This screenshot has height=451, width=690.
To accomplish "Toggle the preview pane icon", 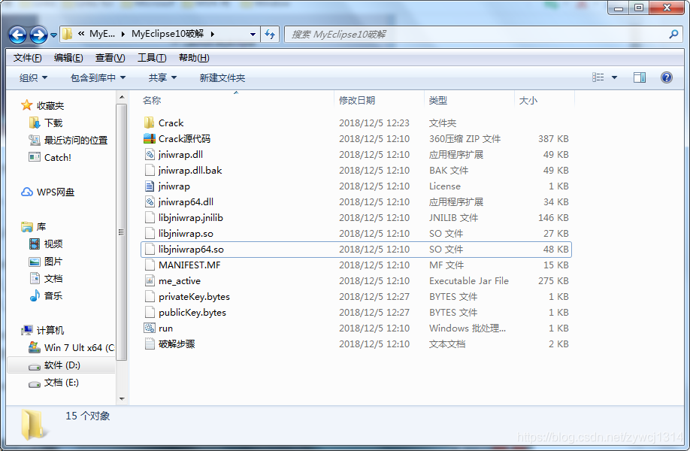I will pyautogui.click(x=640, y=77).
